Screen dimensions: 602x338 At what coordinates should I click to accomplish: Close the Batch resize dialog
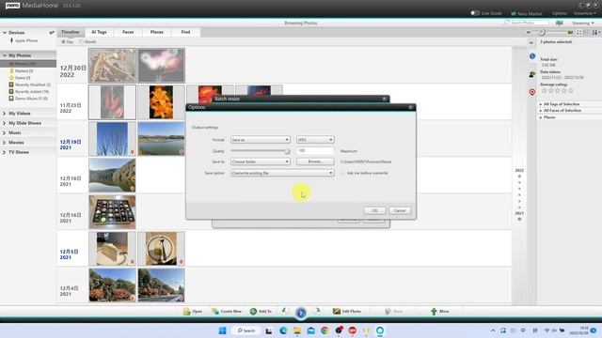coord(385,99)
